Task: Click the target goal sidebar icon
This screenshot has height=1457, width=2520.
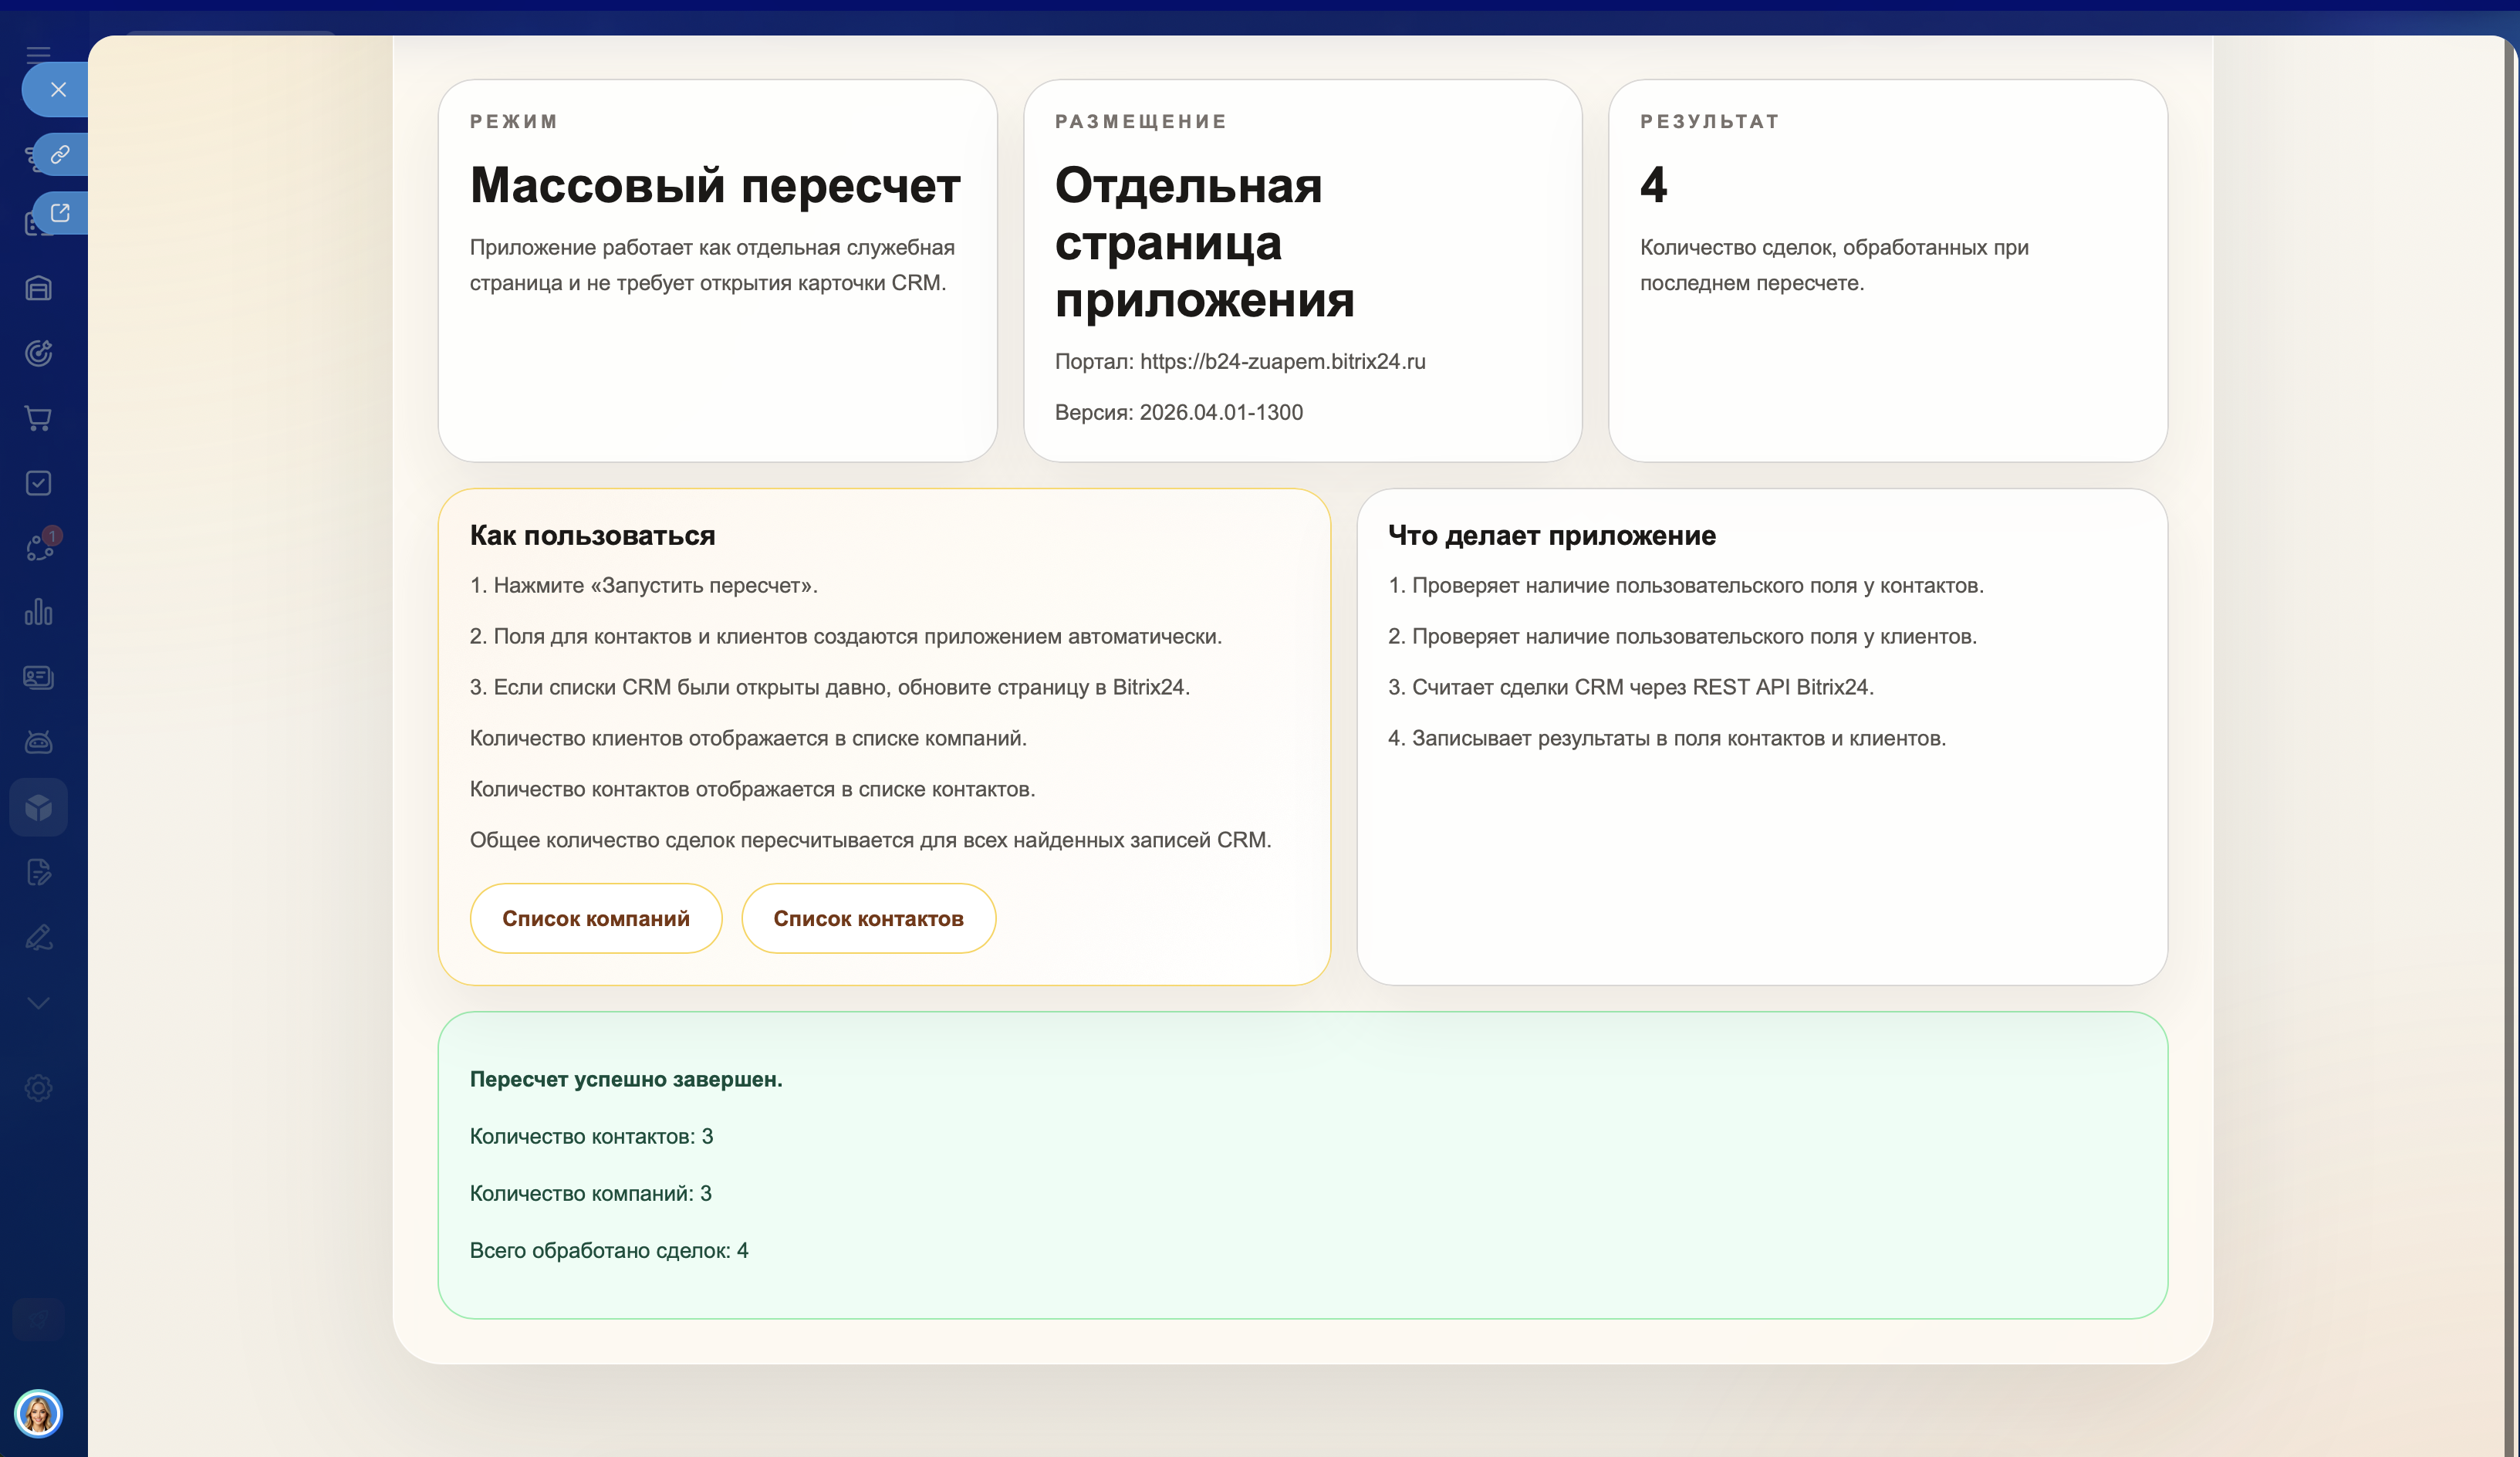Action: pos(38,353)
